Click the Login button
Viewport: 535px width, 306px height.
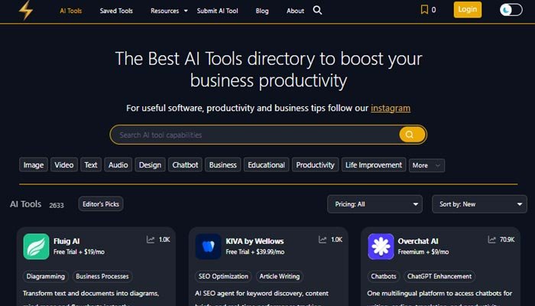[x=467, y=10]
